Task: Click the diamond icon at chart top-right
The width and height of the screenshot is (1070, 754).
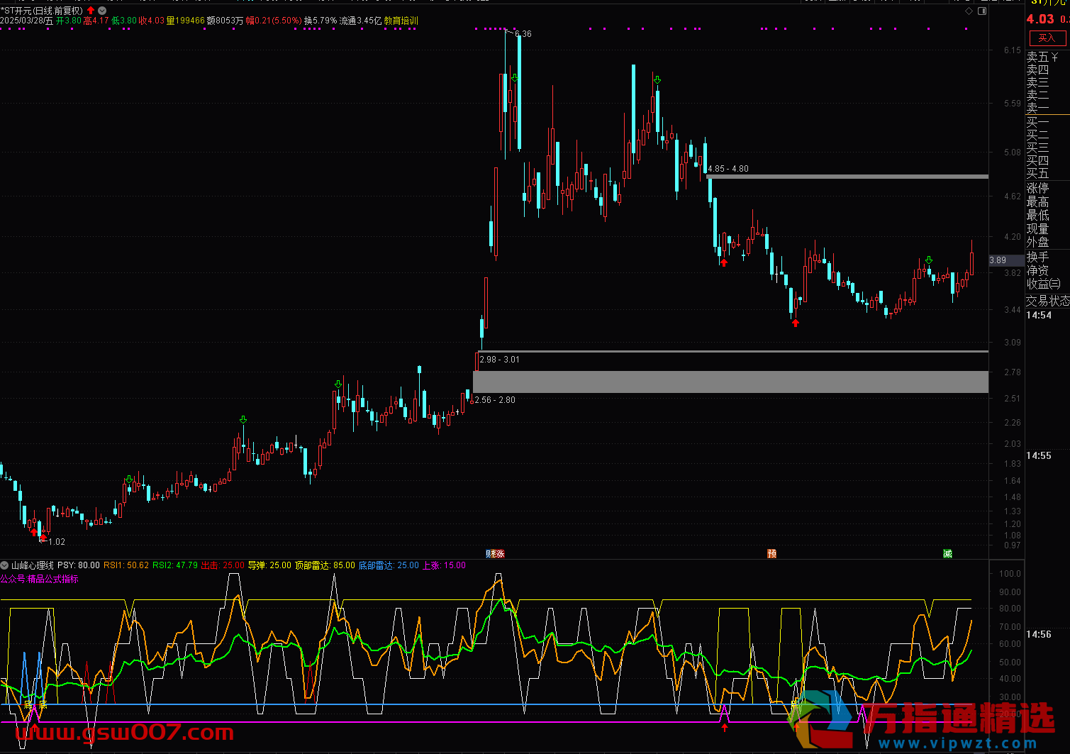Action: [969, 11]
